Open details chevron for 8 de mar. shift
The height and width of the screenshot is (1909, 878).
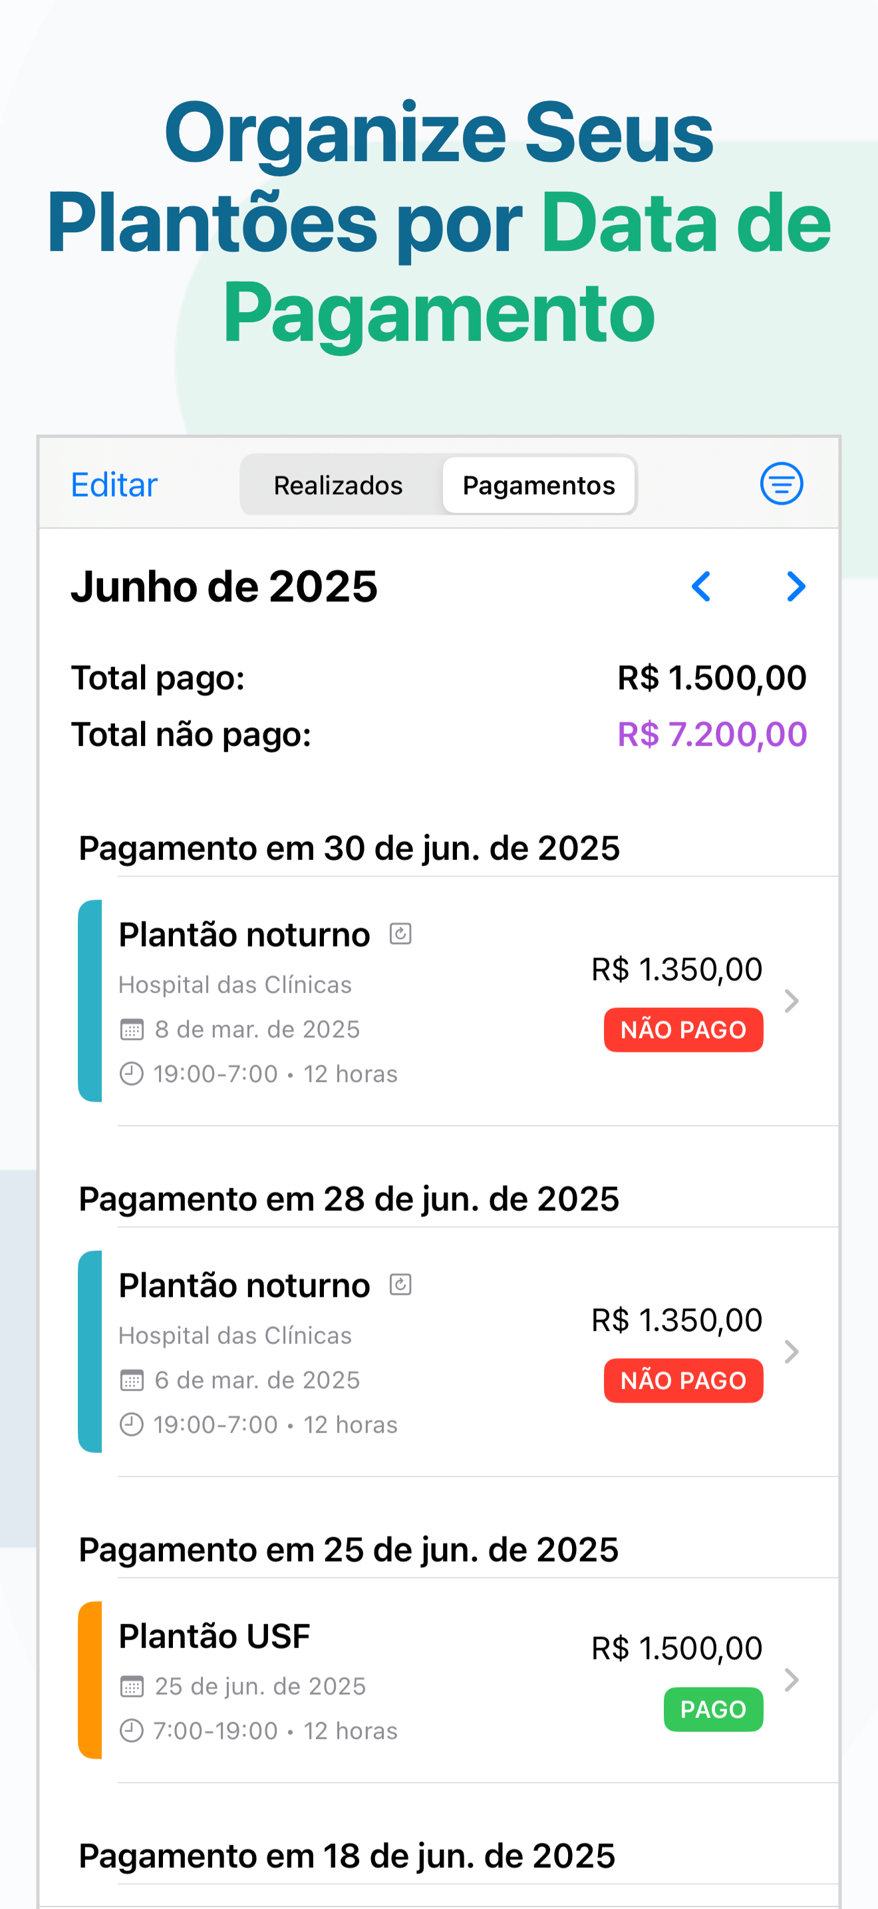click(792, 1000)
